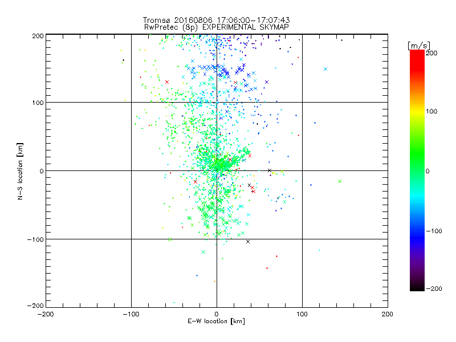
Task: Click the light blue cross marker at the far upper right of the plot
Action: coord(325,69)
